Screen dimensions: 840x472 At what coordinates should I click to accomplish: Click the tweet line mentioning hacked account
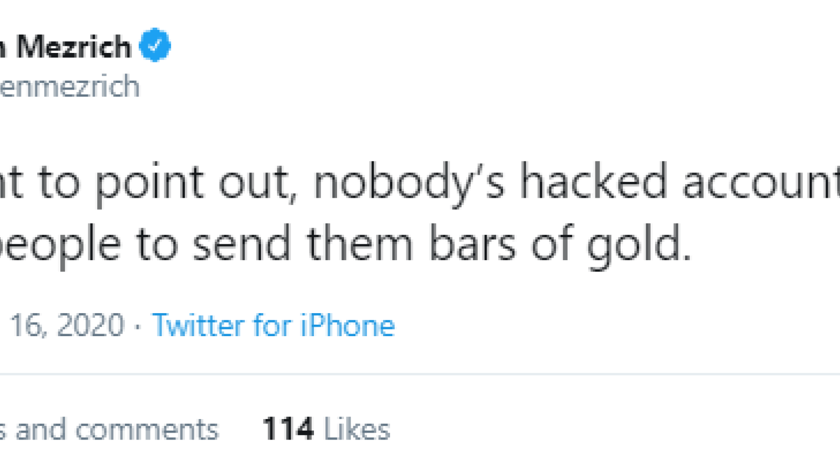pos(420,183)
